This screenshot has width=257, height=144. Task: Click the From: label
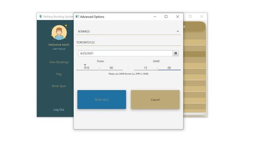100,61
